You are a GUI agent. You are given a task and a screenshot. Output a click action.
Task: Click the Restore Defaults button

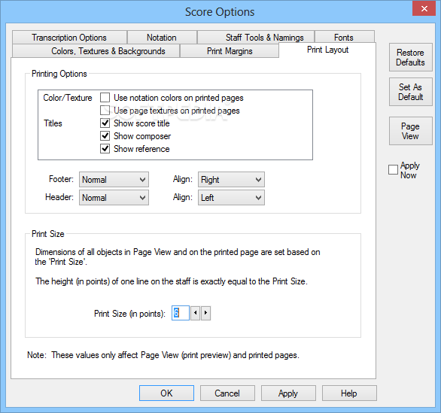(x=410, y=57)
